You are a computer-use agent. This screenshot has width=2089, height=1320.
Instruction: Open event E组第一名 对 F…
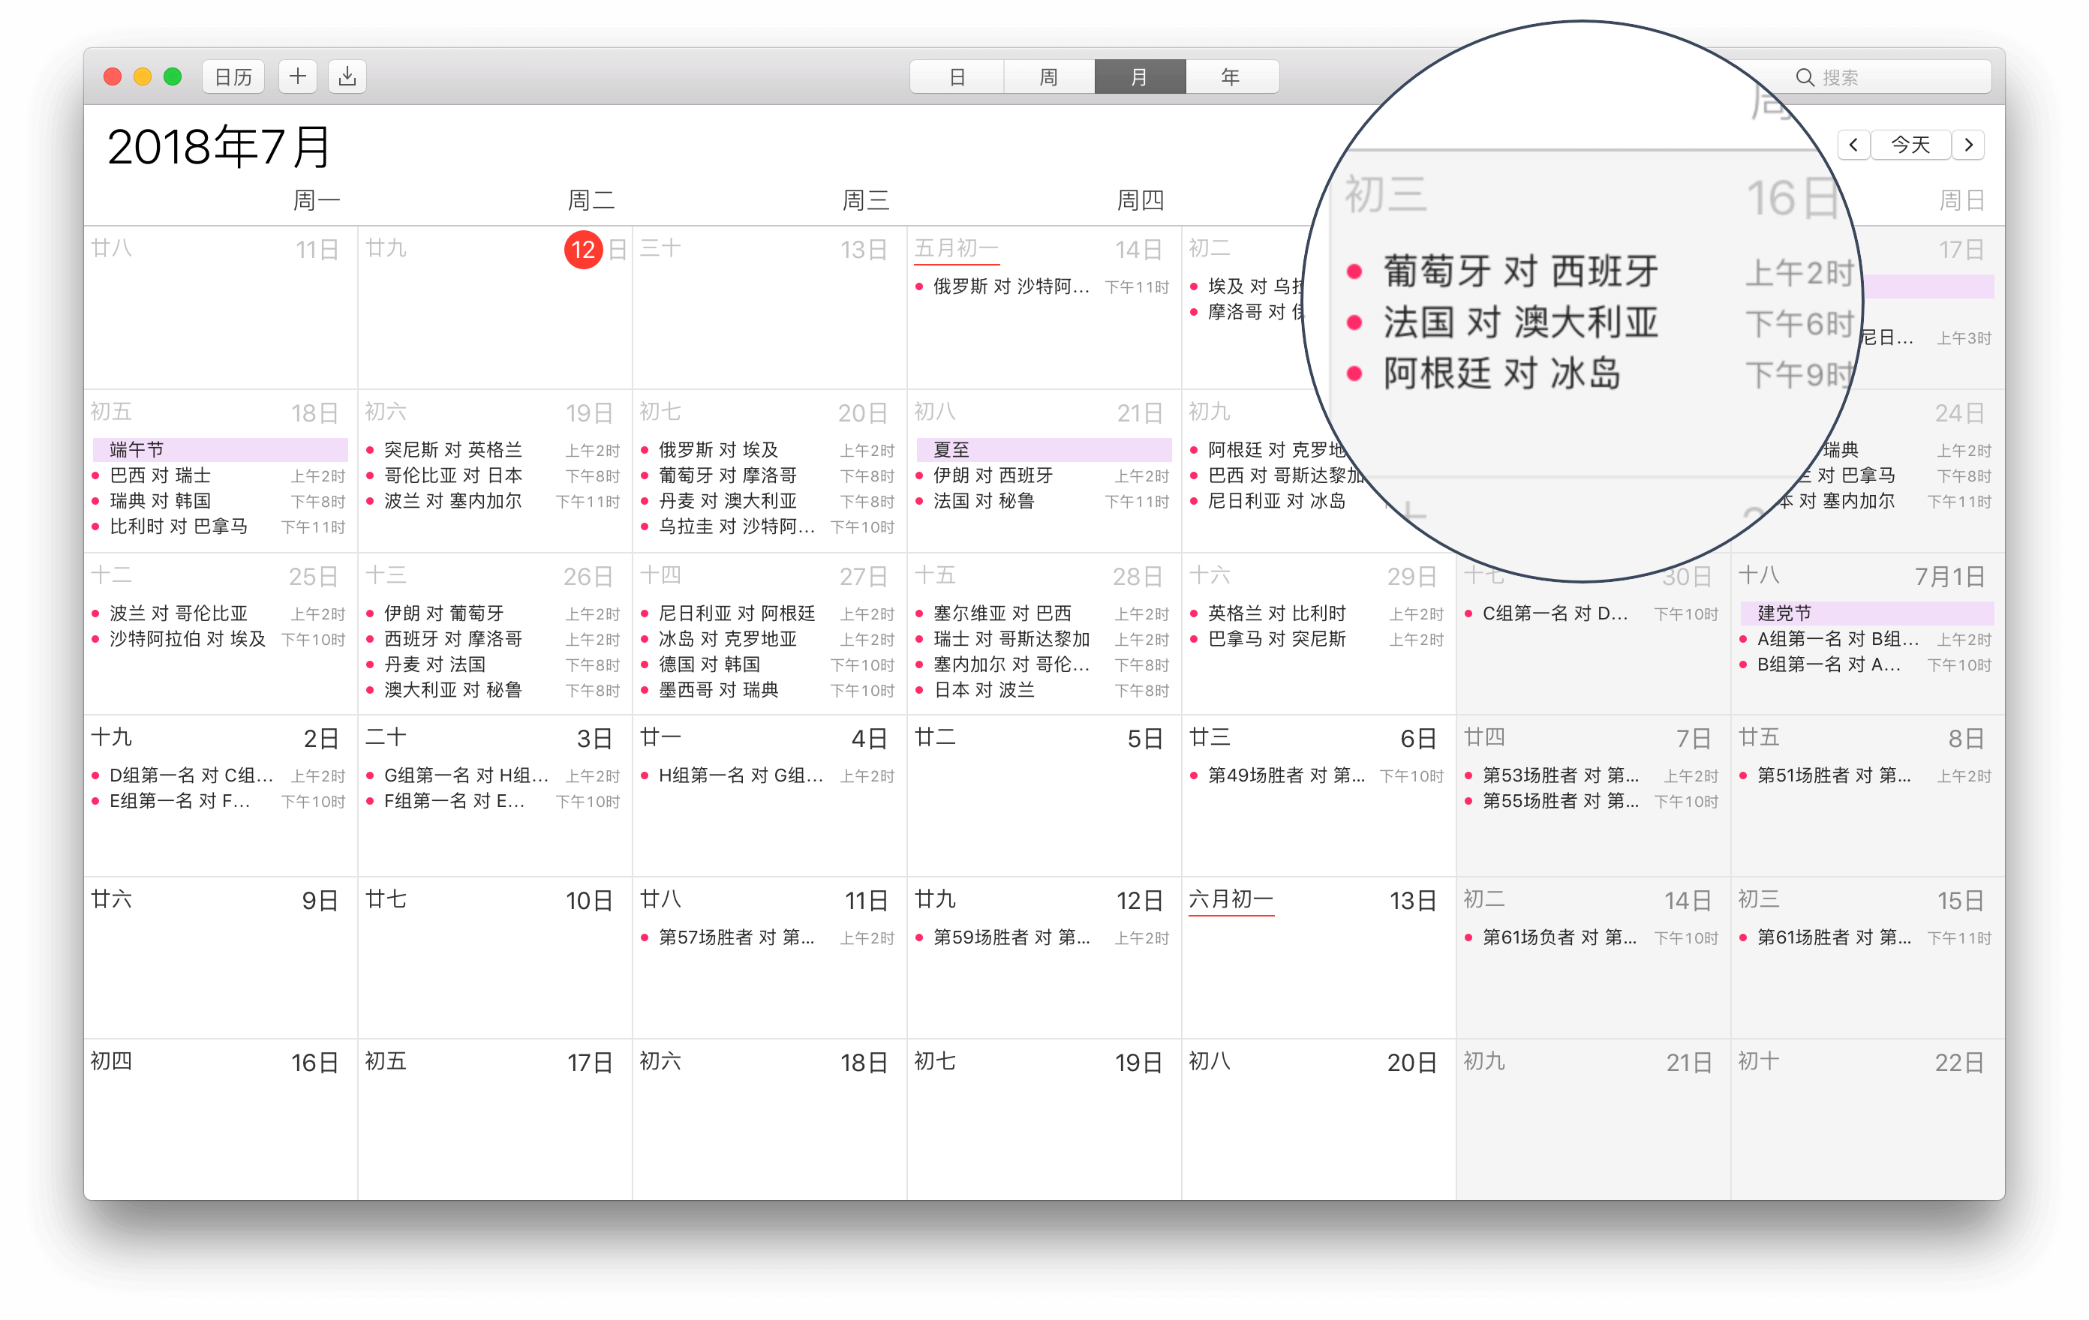point(218,800)
